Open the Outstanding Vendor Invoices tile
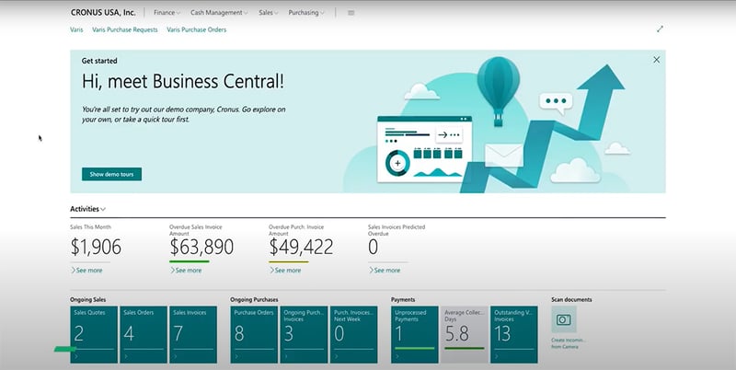This screenshot has width=736, height=370. (514, 334)
